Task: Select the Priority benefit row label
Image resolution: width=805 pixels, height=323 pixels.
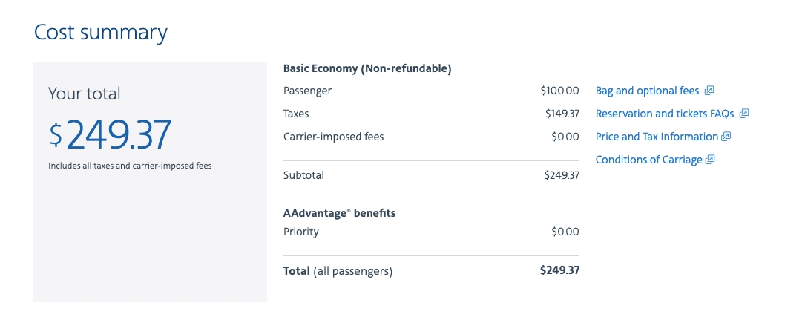Action: tap(300, 232)
